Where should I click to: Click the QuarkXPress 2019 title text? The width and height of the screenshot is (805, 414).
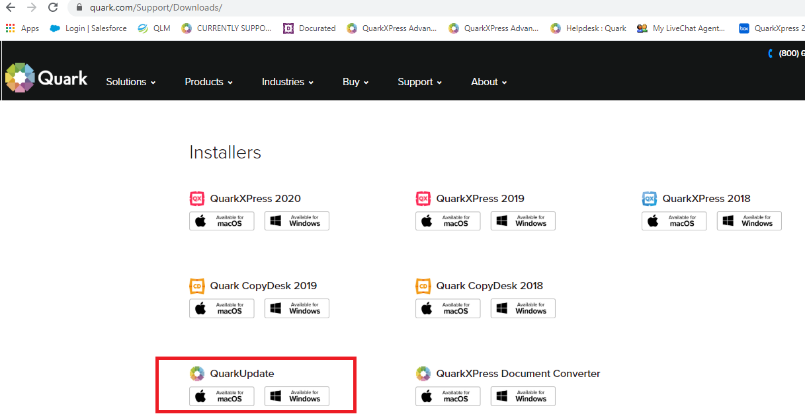480,199
